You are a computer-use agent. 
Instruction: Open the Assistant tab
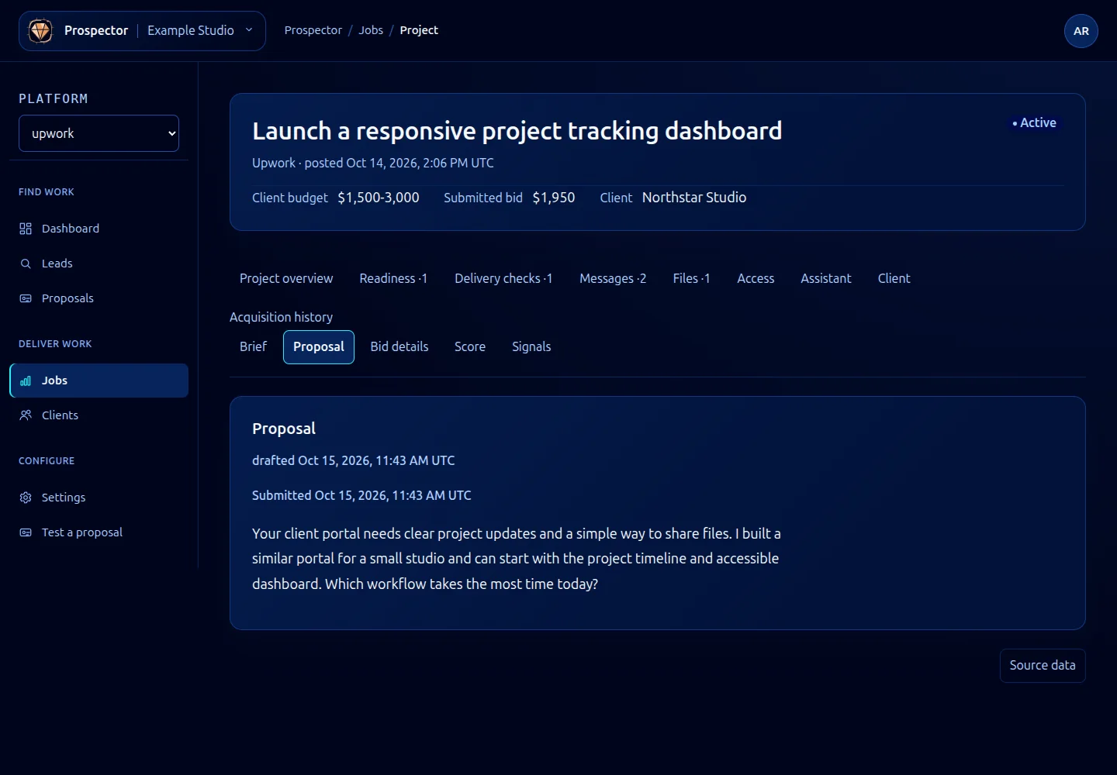(826, 278)
